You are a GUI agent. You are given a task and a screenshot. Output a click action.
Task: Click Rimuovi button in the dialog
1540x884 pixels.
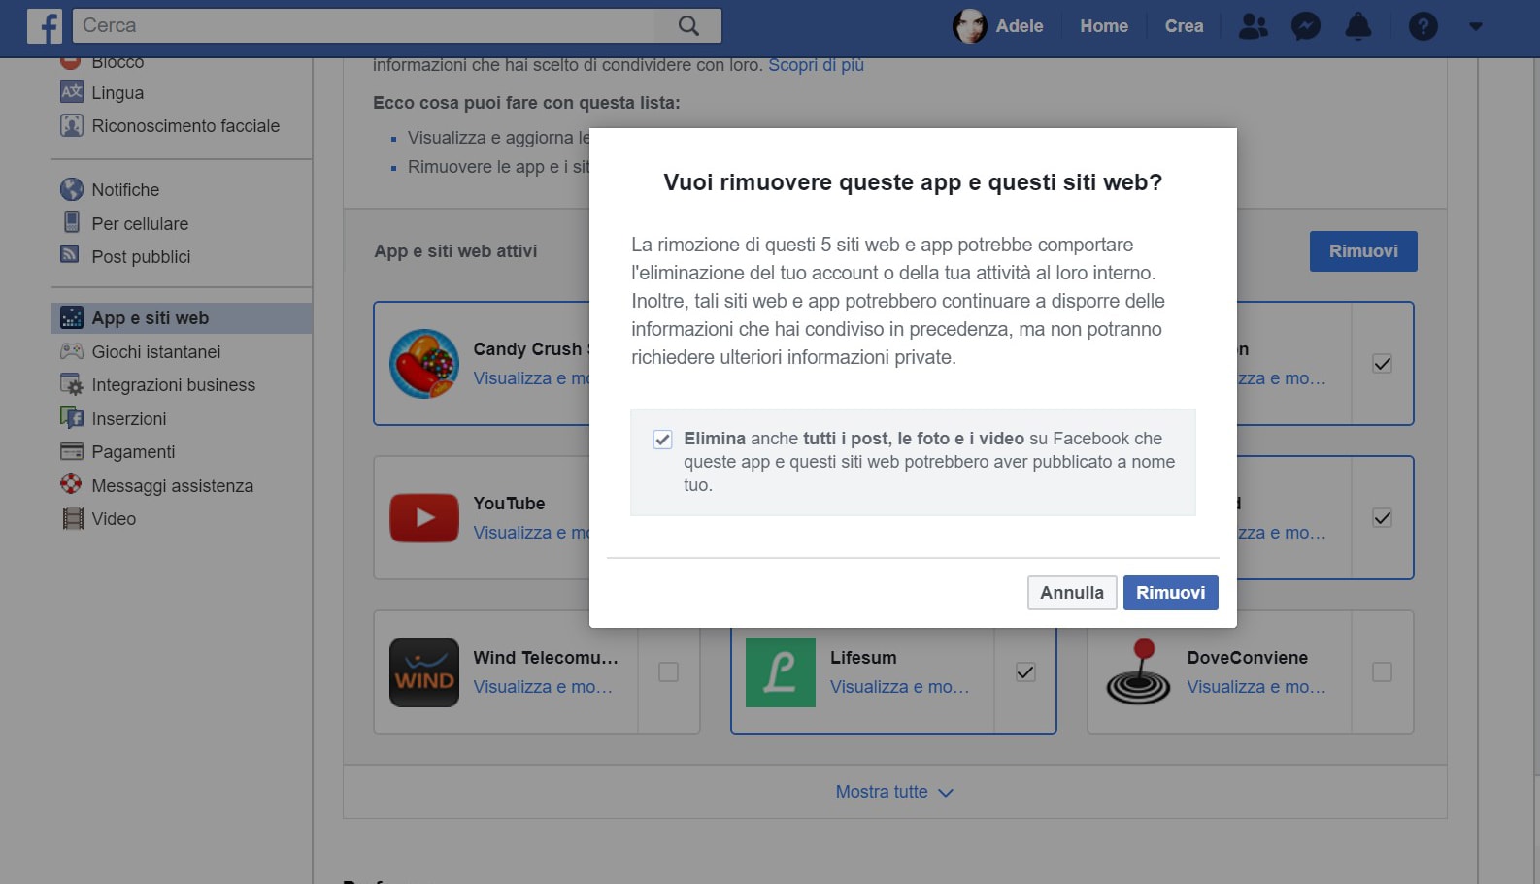pos(1170,593)
